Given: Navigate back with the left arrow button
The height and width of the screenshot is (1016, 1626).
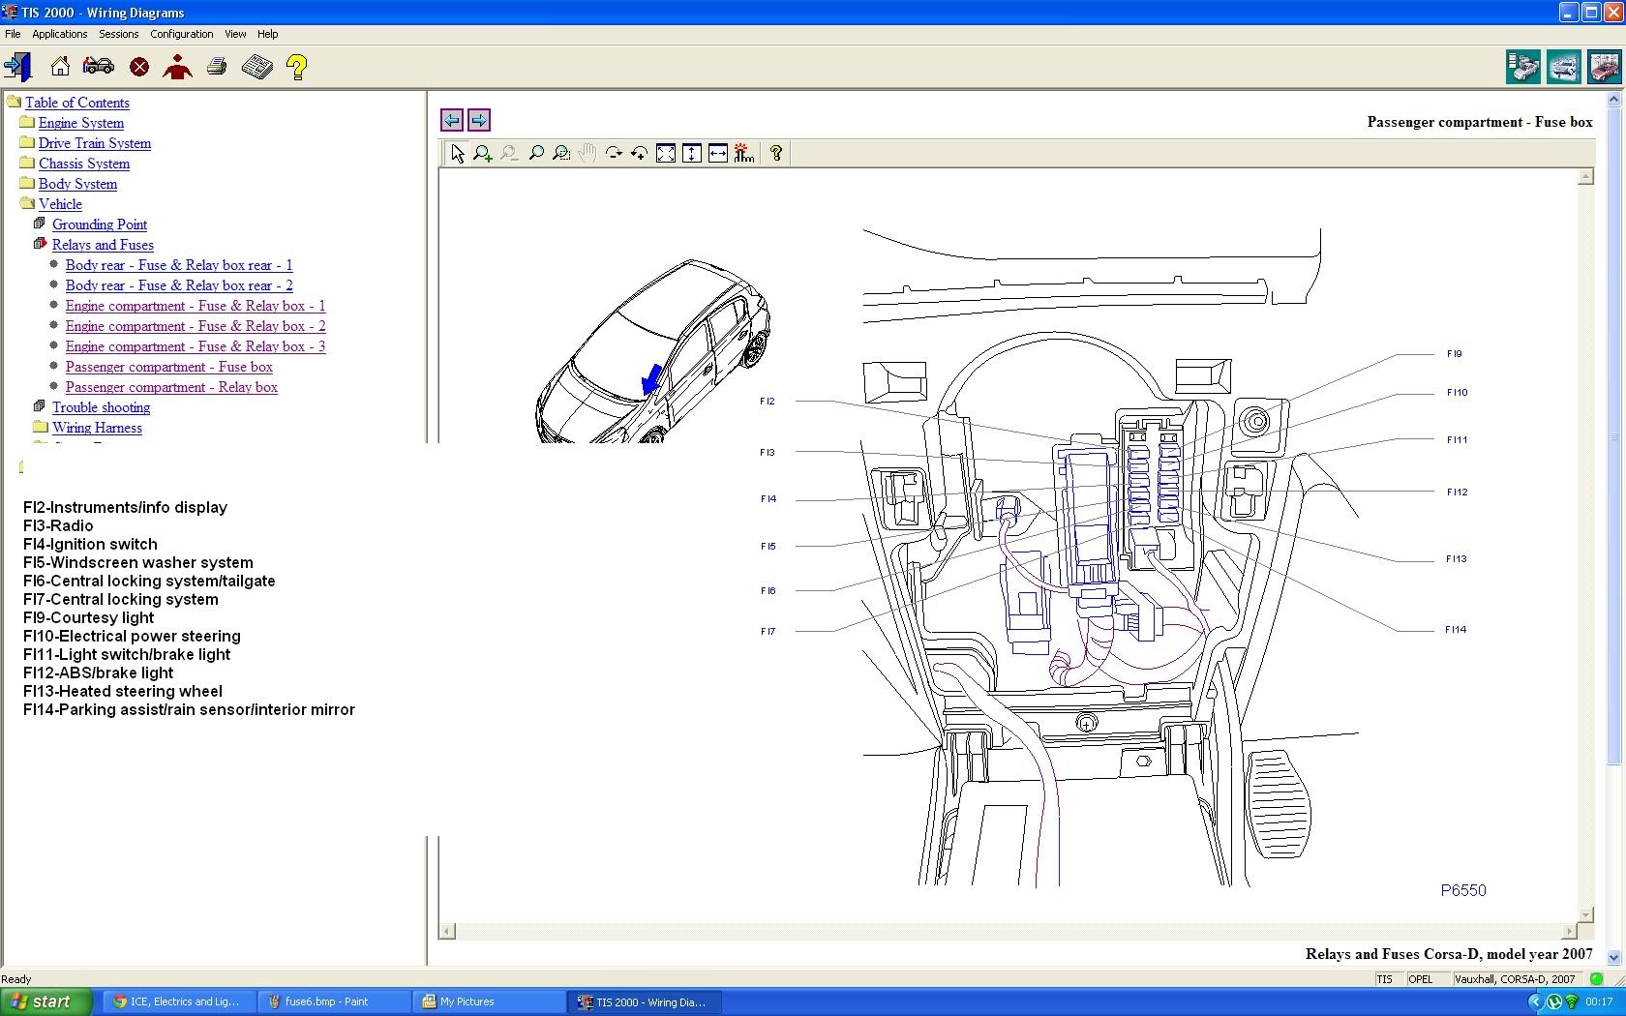Looking at the screenshot, I should click(x=451, y=120).
